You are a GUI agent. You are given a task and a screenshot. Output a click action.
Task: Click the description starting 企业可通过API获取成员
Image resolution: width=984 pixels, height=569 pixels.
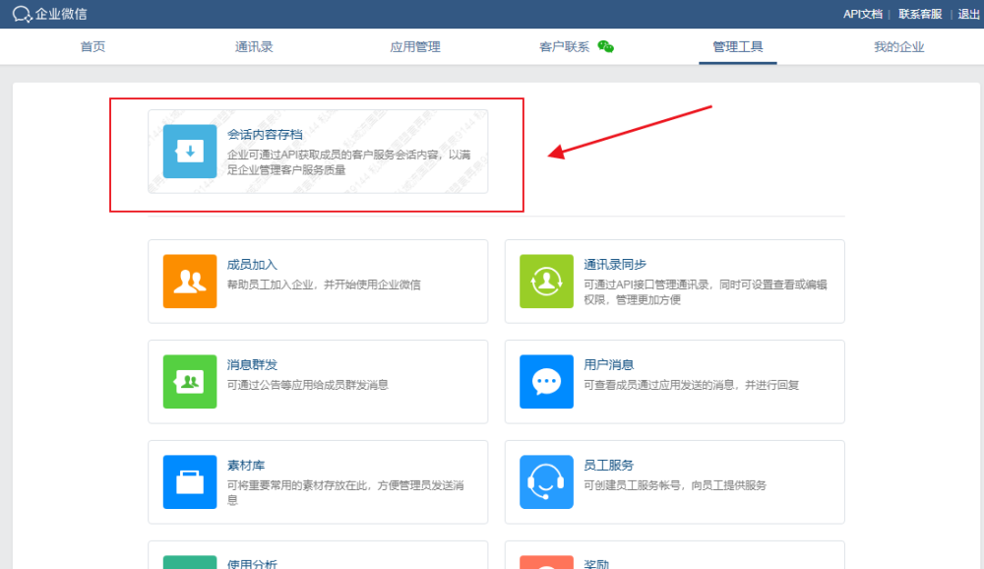(x=349, y=162)
